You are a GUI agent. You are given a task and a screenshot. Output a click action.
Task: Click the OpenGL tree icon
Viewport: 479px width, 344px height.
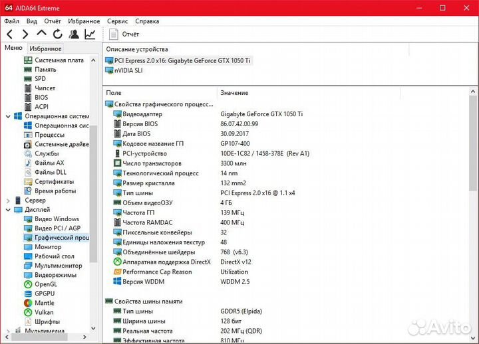tap(28, 284)
